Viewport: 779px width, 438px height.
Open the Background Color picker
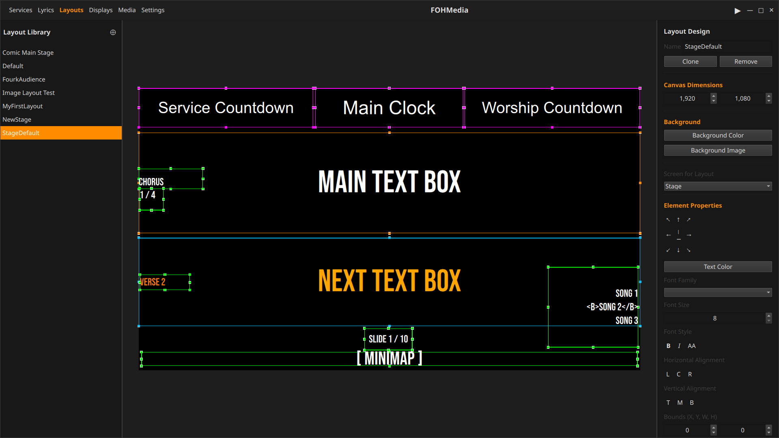[718, 135]
